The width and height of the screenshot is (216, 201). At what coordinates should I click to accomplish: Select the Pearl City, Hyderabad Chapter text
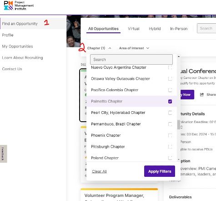tap(118, 113)
